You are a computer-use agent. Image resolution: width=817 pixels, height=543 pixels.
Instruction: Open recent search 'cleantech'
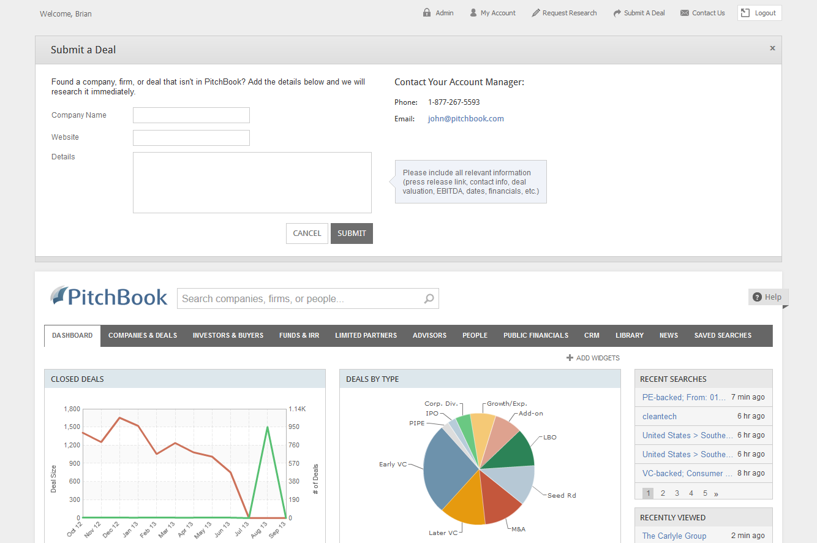660,416
